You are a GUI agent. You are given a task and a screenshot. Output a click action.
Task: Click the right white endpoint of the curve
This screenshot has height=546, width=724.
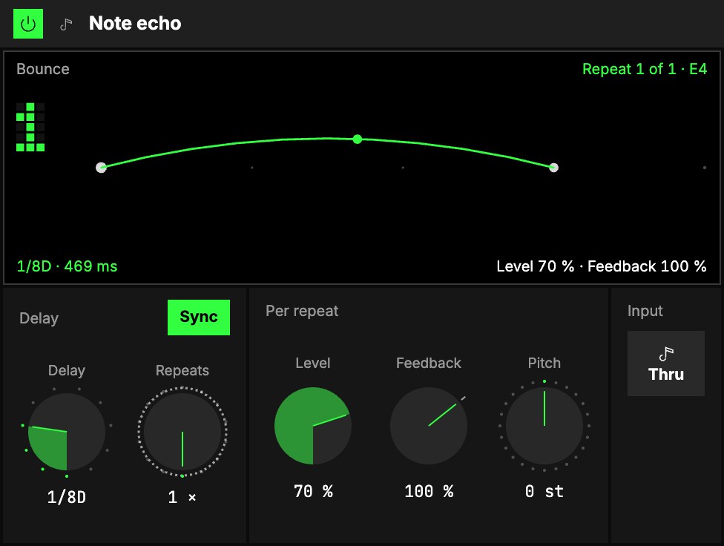(x=553, y=167)
